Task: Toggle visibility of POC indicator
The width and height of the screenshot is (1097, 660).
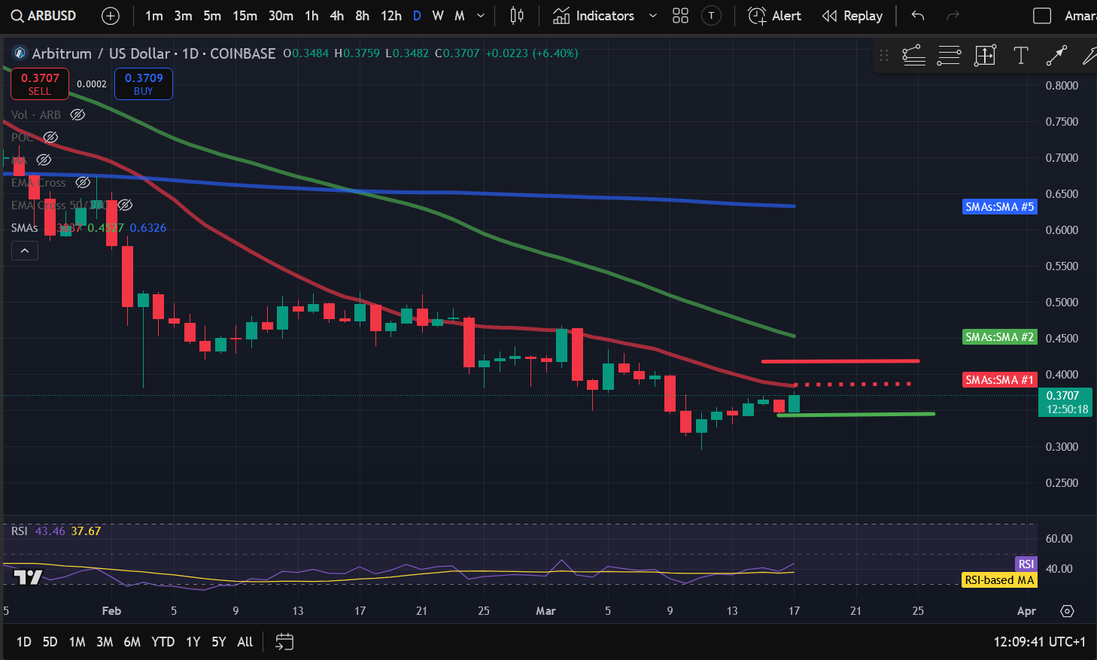Action: 50,137
